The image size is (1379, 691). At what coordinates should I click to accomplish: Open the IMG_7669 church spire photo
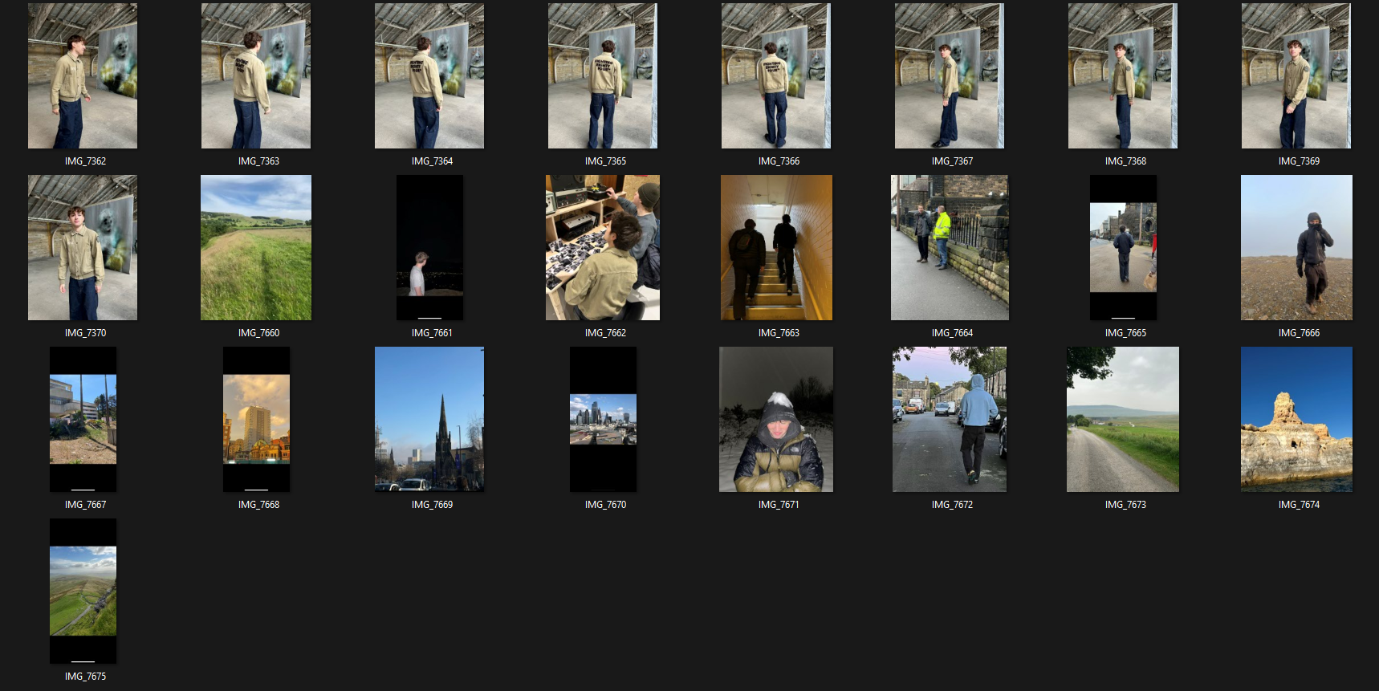[429, 420]
